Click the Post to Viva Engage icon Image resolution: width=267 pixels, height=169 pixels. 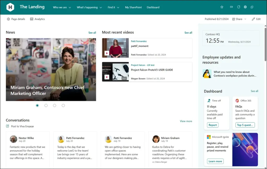click(x=8, y=126)
